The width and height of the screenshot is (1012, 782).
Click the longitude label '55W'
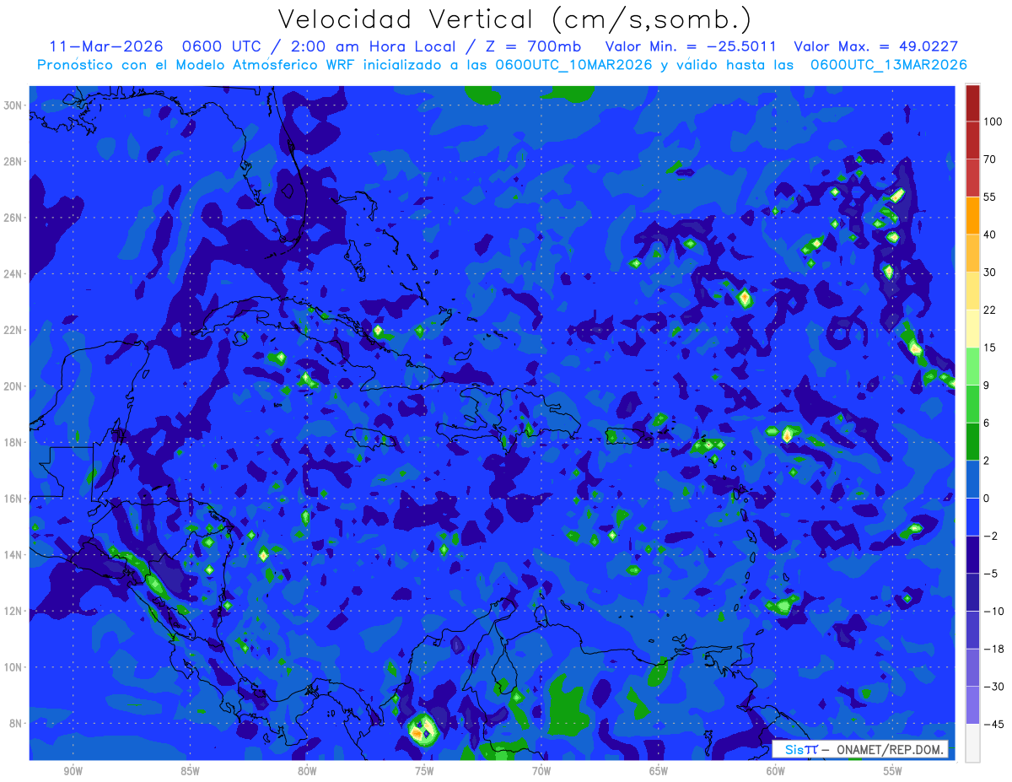coord(893,771)
